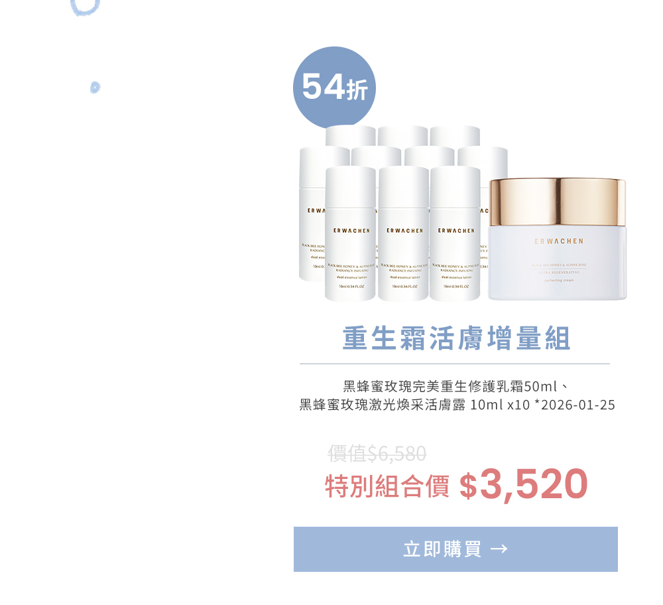The height and width of the screenshot is (605, 663).
Task: Click the front right ERWACHEN lotion bottle
Action: coord(455,234)
